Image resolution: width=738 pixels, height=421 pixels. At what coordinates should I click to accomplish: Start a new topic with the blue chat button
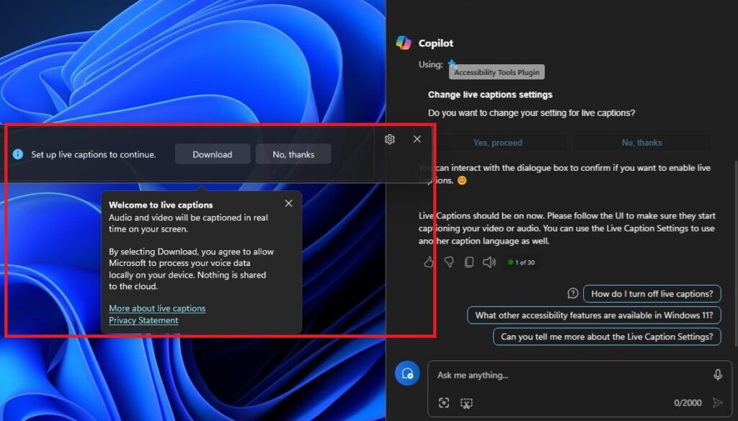407,373
